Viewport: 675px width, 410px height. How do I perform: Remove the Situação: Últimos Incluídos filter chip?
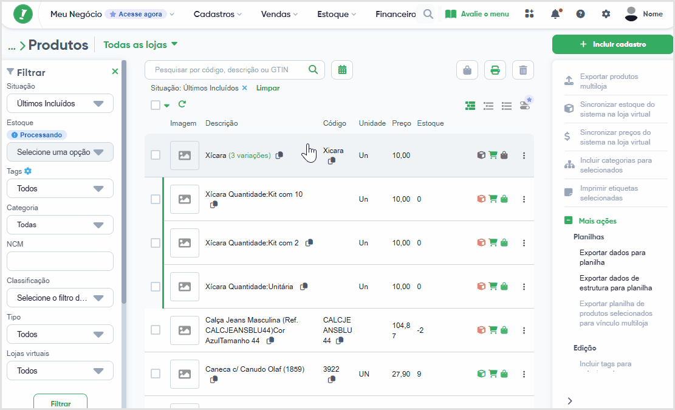click(x=244, y=87)
